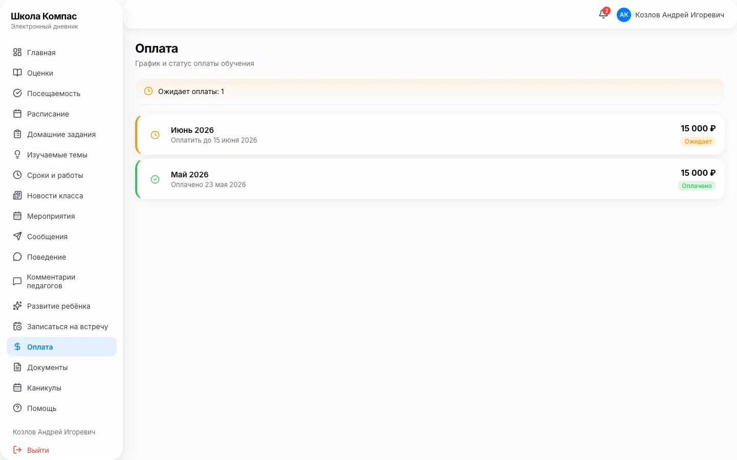Click the clock icon in the pending banner

point(148,91)
